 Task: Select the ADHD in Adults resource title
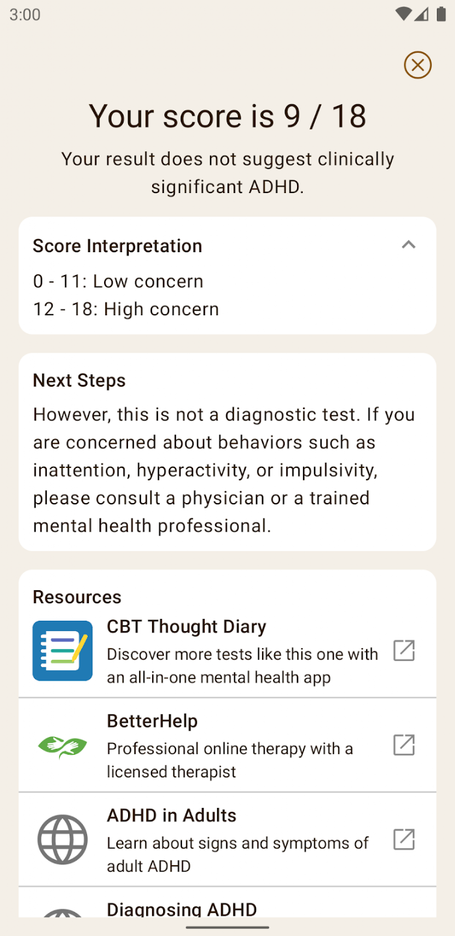click(172, 815)
